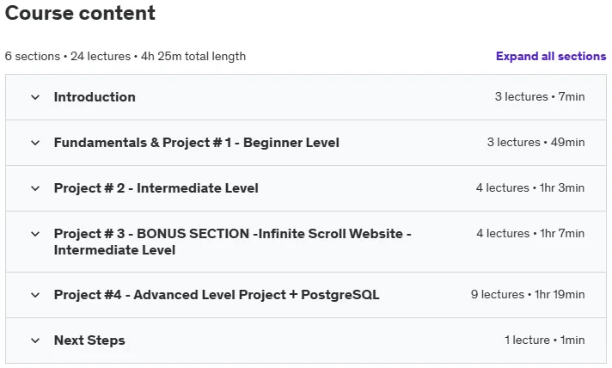The width and height of the screenshot is (612, 368).
Task: Expand all sections via the purple link
Action: (551, 56)
